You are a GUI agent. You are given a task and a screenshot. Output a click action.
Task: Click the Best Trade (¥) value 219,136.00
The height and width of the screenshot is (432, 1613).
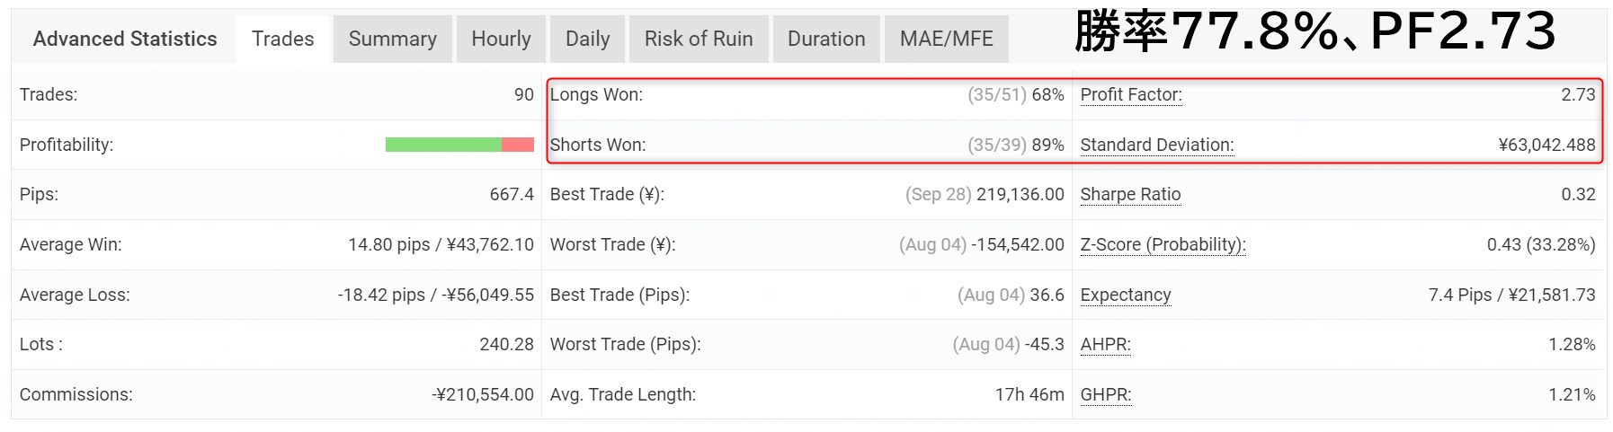[x=1020, y=194]
